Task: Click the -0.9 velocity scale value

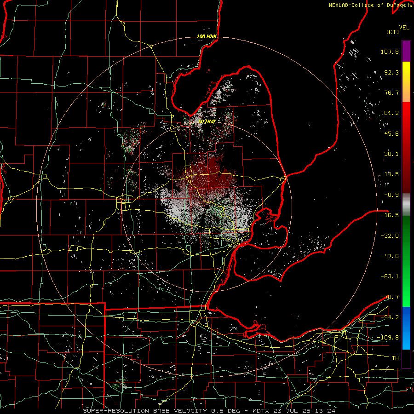Action: 391,195
